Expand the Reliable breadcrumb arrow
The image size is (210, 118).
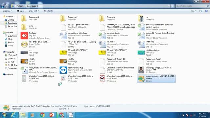(x=25, y=6)
